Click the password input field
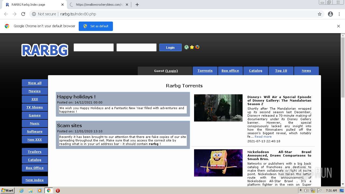 136,47
